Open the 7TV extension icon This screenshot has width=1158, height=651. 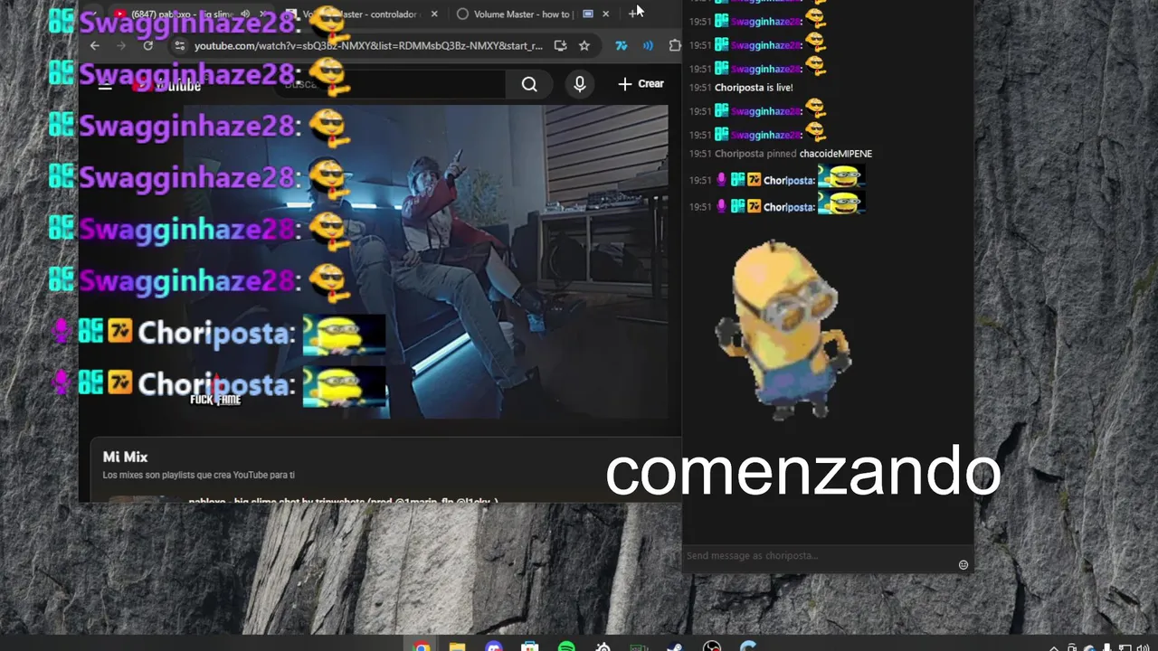tap(622, 45)
